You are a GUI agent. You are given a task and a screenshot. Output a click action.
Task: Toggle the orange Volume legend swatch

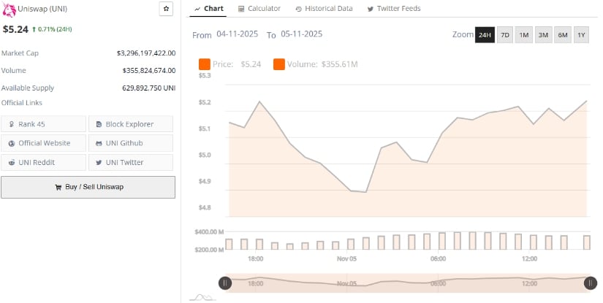[x=279, y=64]
